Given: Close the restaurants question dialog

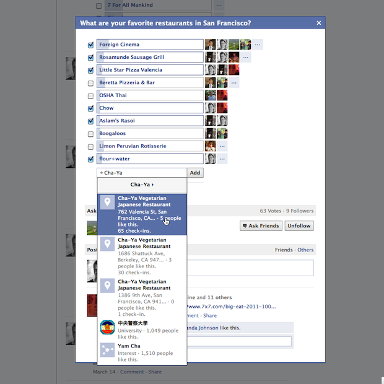Looking at the screenshot, I should click(x=318, y=23).
